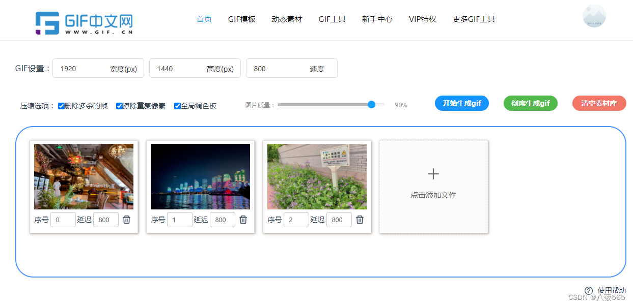Click the 序号 field with value 0
Viewport: 633px width, 306px height.
(63, 220)
